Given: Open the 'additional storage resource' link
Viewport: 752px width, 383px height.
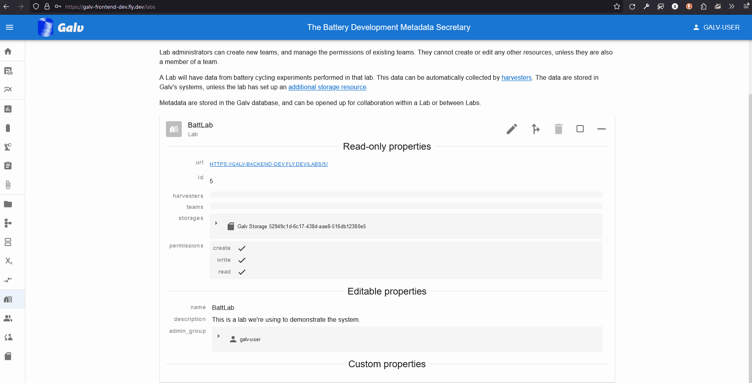Looking at the screenshot, I should click(x=327, y=87).
